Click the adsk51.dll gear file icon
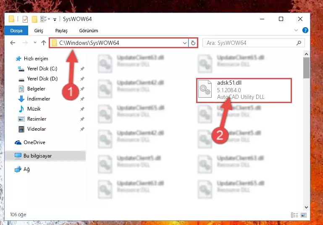Image resolution: width=323 pixels, height=225 pixels. tap(205, 89)
